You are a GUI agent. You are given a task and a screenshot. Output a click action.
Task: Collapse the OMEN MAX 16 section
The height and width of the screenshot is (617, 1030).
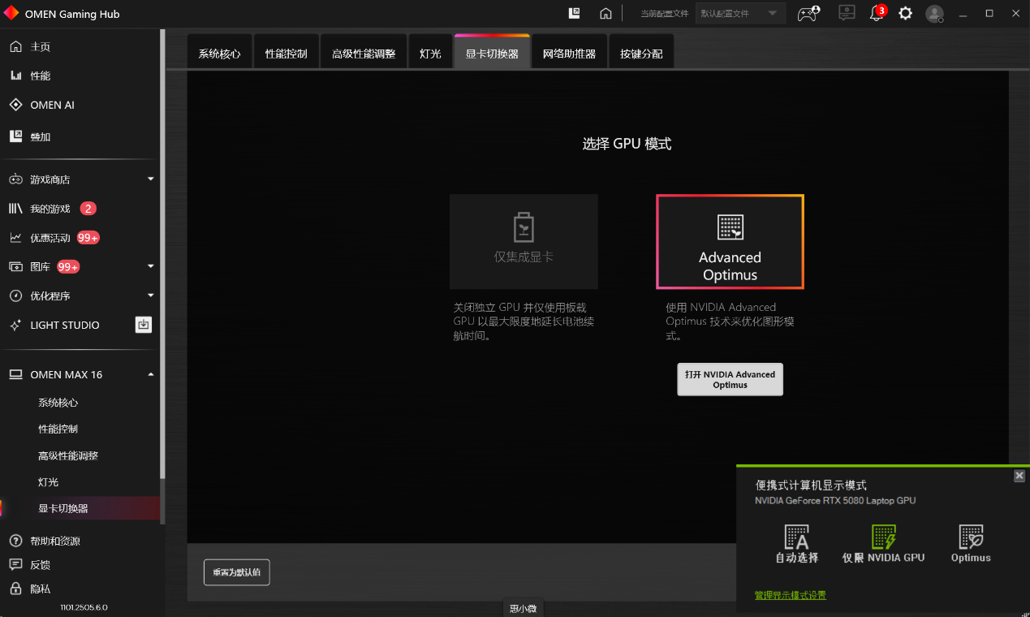[150, 374]
